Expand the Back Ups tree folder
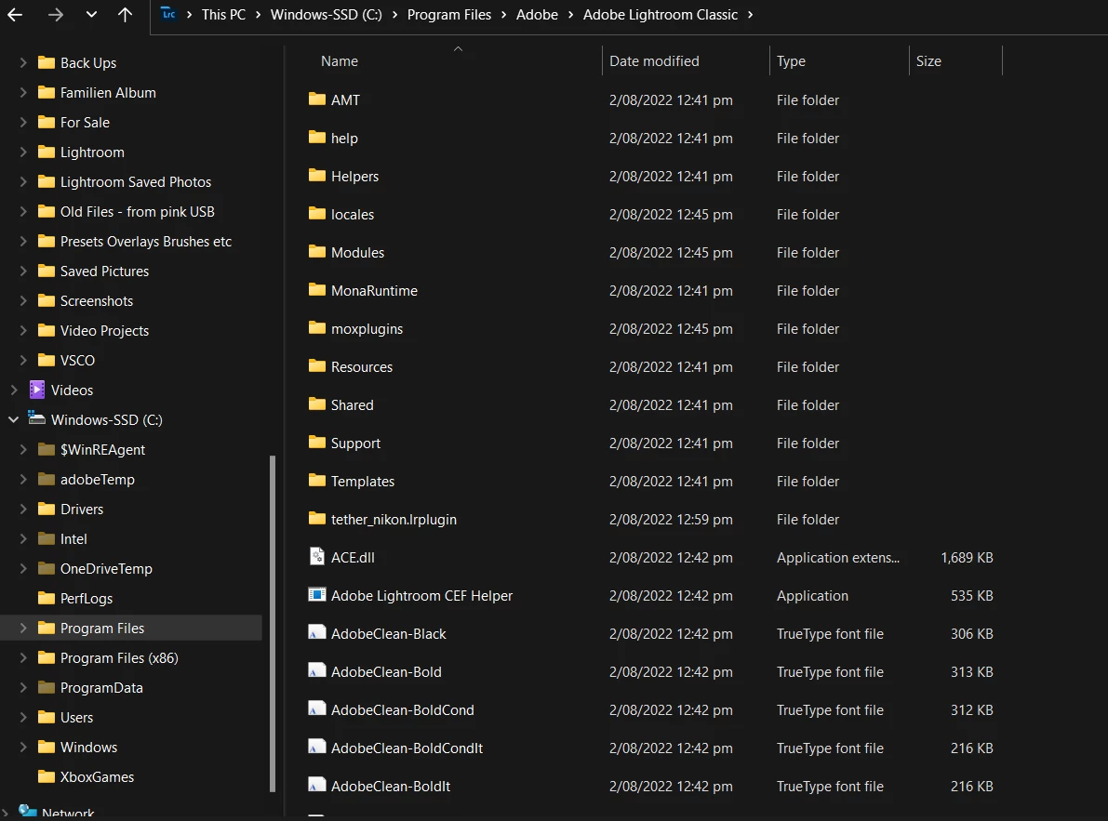This screenshot has width=1108, height=821. tap(23, 63)
